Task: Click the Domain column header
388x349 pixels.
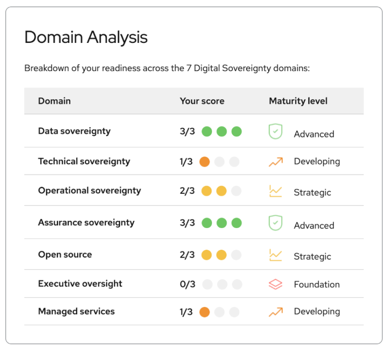Action: click(55, 101)
